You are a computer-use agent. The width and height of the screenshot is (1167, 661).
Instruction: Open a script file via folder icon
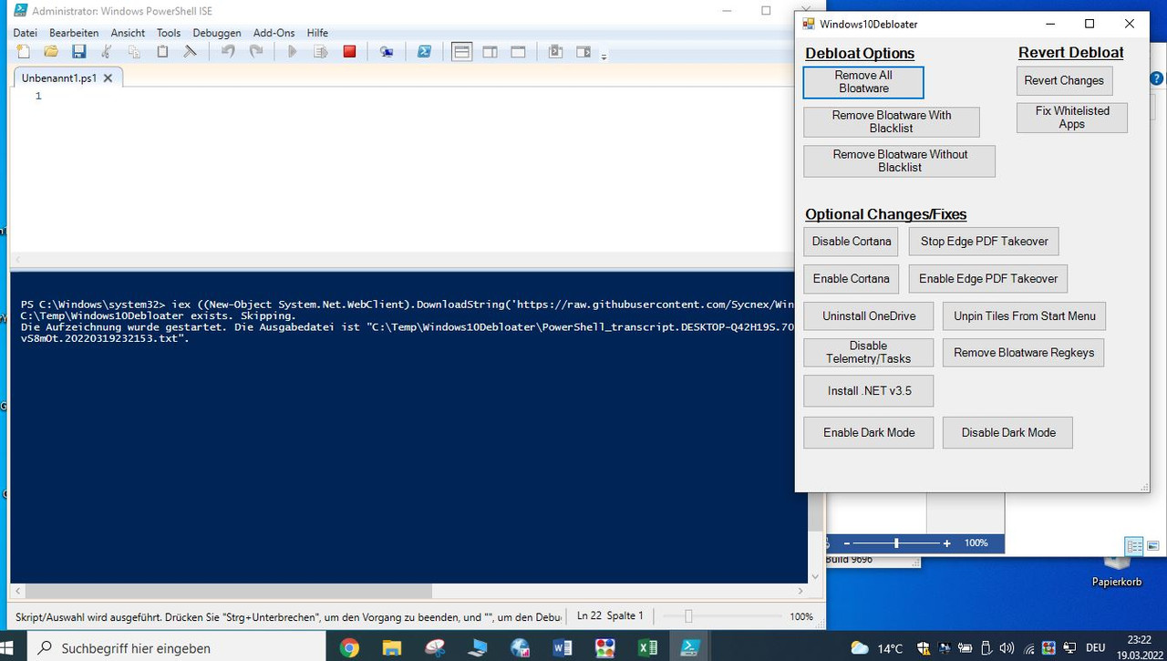[51, 52]
